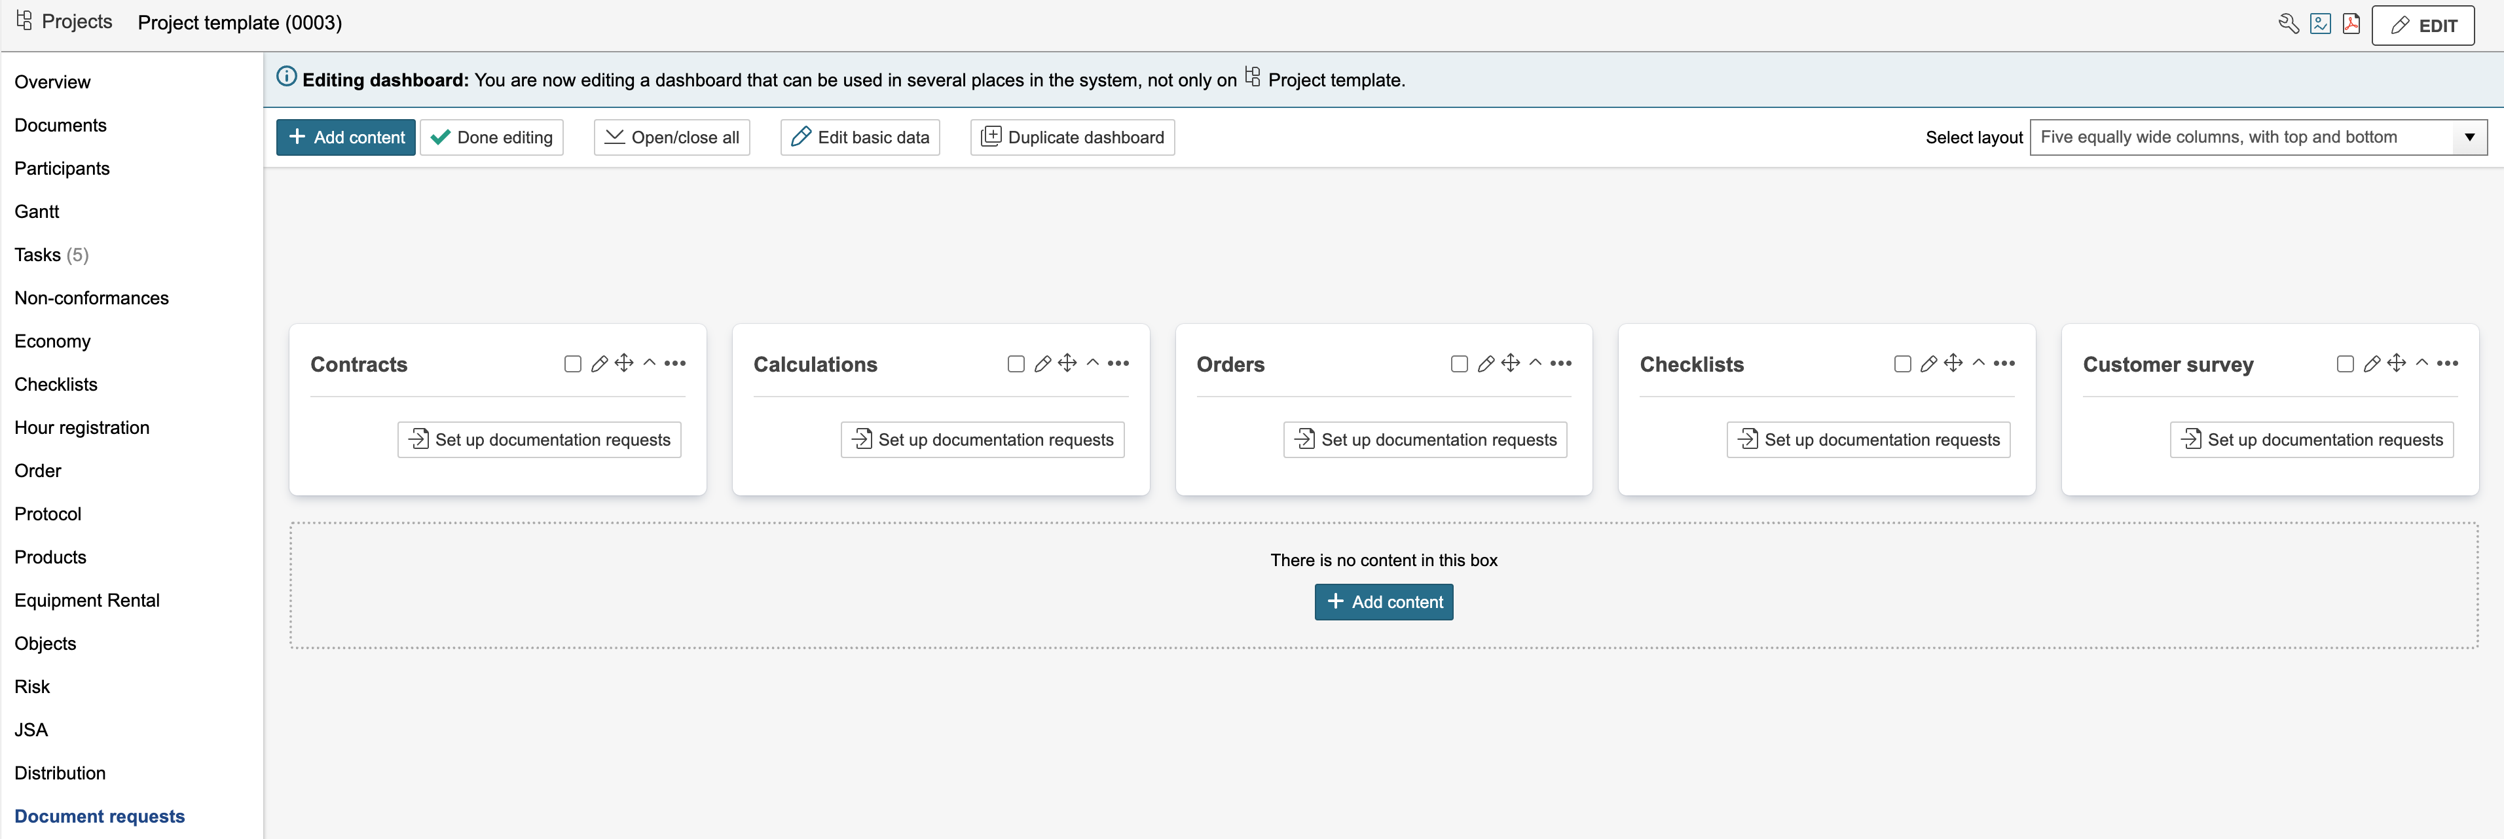
Task: Click move handle icon on Checklists widget
Action: [x=1954, y=363]
